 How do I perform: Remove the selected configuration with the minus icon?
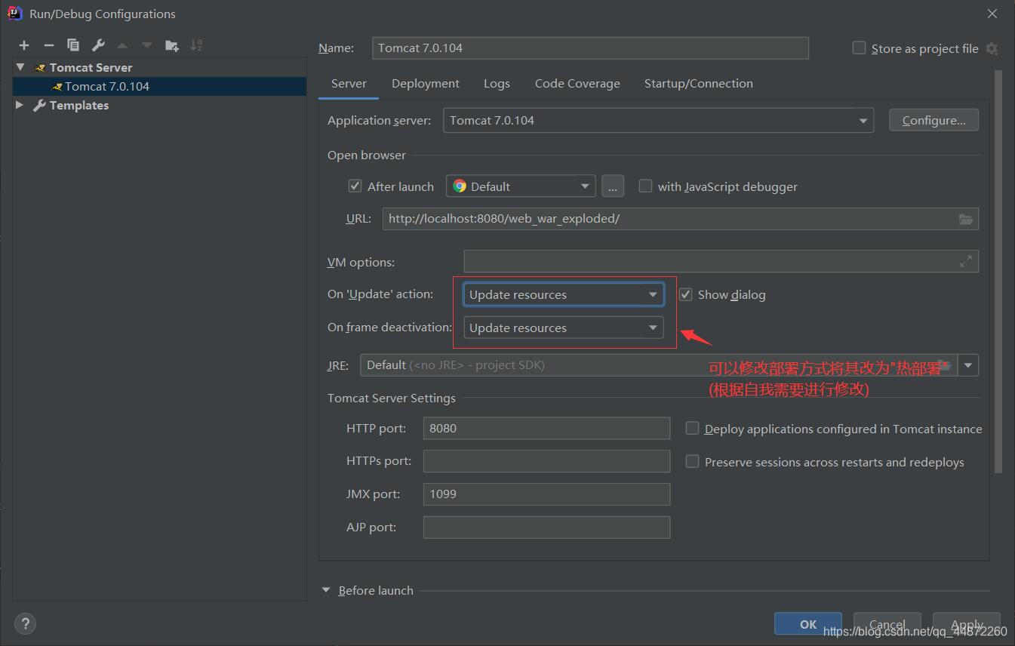click(x=49, y=45)
